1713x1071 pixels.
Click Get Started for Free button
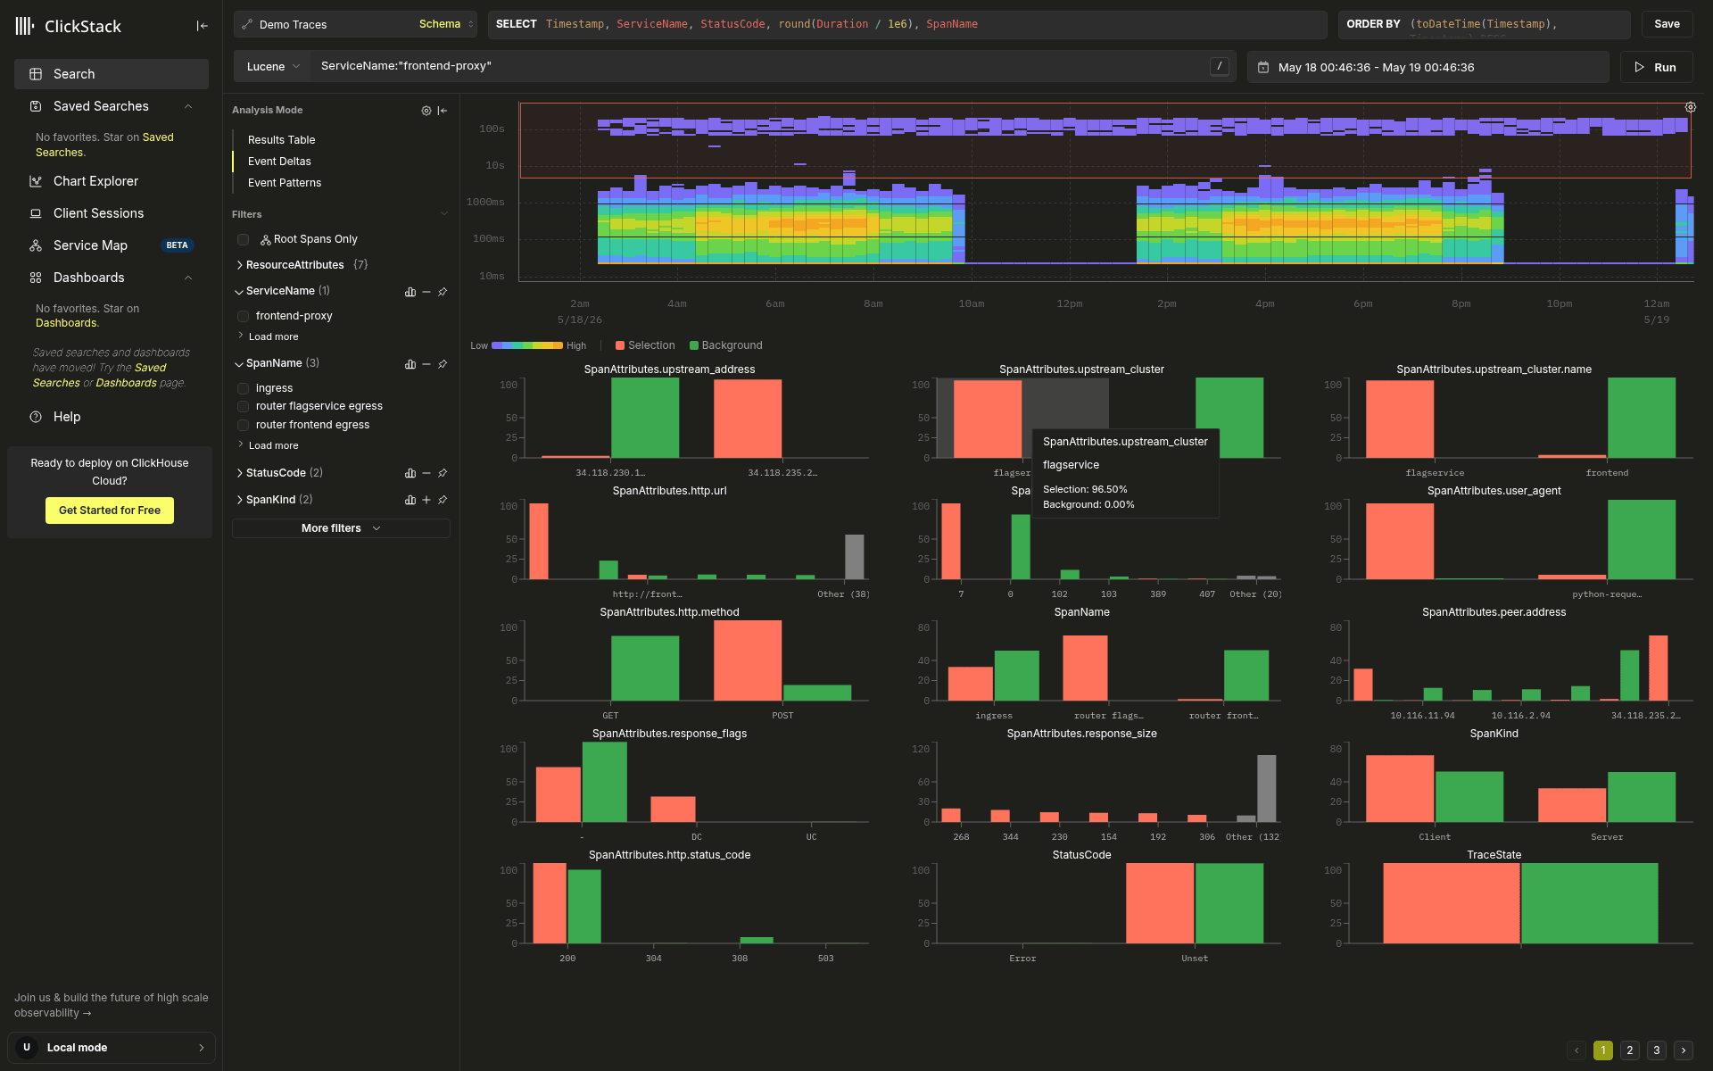(110, 511)
